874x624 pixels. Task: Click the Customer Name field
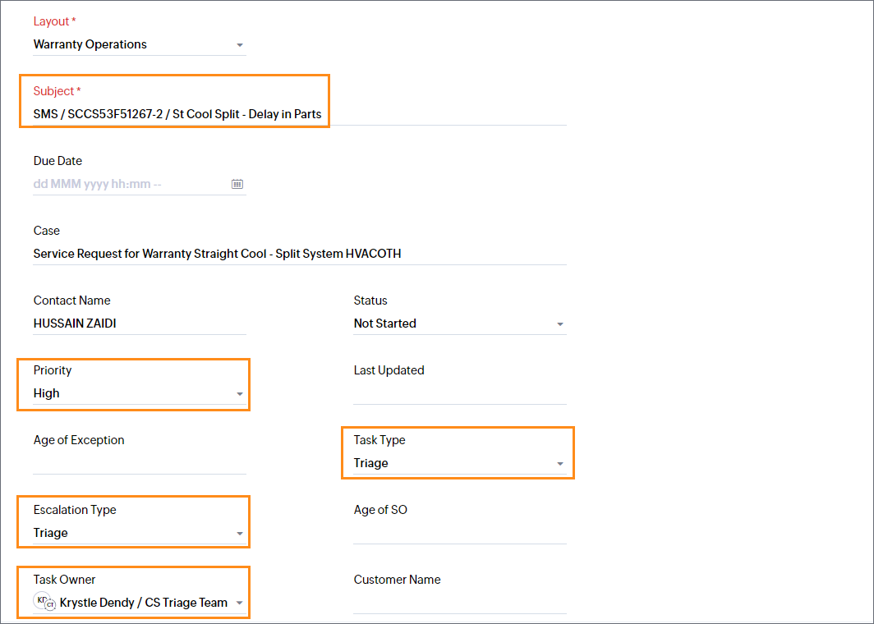click(x=458, y=603)
